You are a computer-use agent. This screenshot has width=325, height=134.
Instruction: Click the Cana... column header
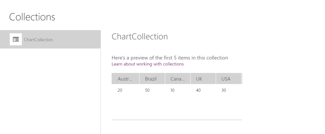pos(177,79)
